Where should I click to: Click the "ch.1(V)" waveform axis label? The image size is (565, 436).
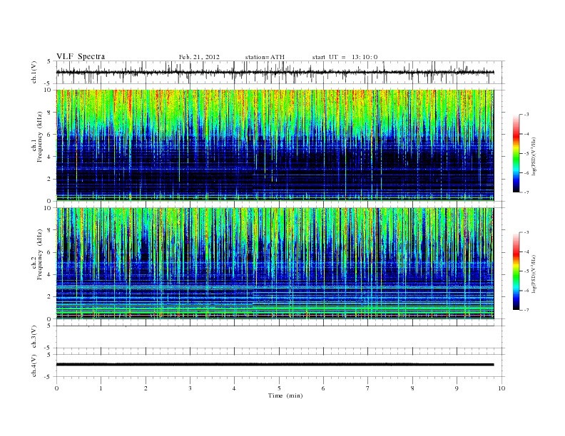point(34,73)
